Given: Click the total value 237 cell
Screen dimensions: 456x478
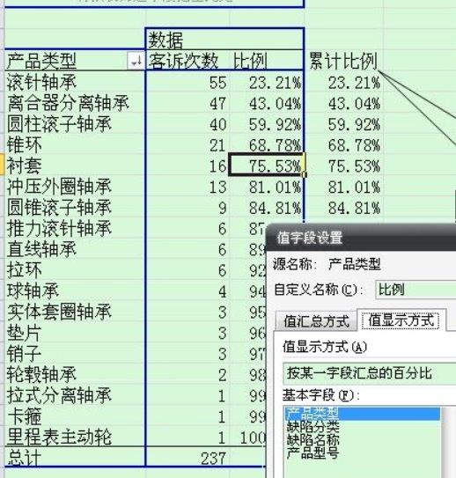Looking at the screenshot, I should [x=213, y=458].
